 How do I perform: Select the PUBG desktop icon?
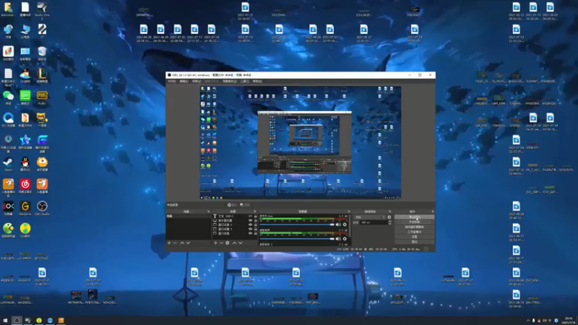pos(42,97)
